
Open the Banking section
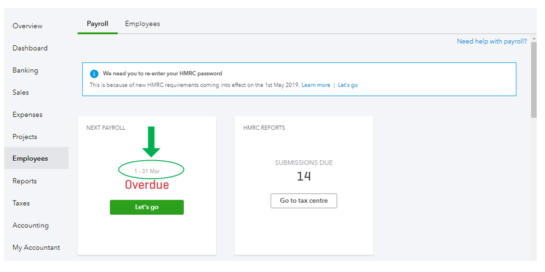coord(26,70)
